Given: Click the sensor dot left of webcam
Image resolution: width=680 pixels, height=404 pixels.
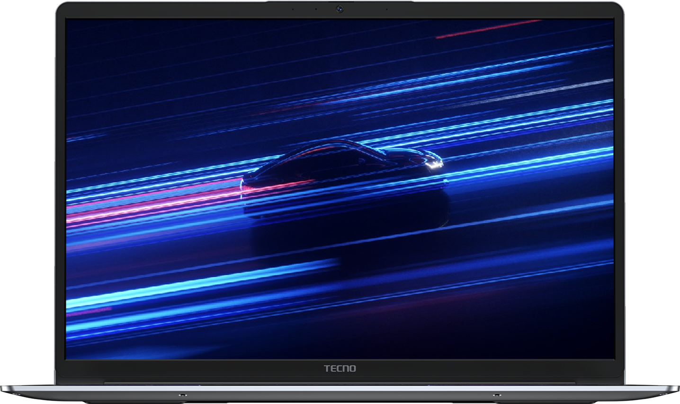Looking at the screenshot, I should 316,9.
